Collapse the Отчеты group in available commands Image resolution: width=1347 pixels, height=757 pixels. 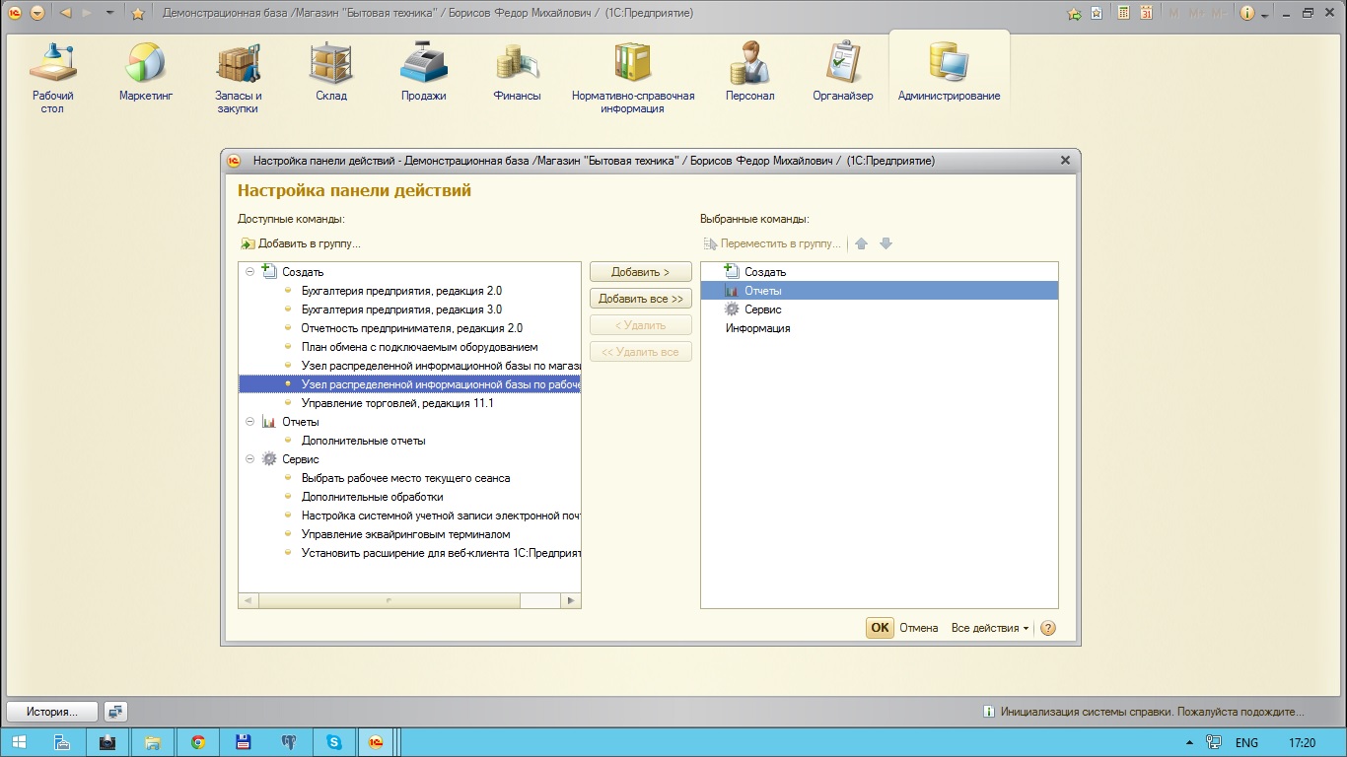click(249, 422)
